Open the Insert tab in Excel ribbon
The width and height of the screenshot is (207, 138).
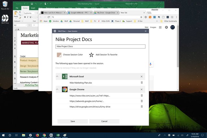pos(33,7)
